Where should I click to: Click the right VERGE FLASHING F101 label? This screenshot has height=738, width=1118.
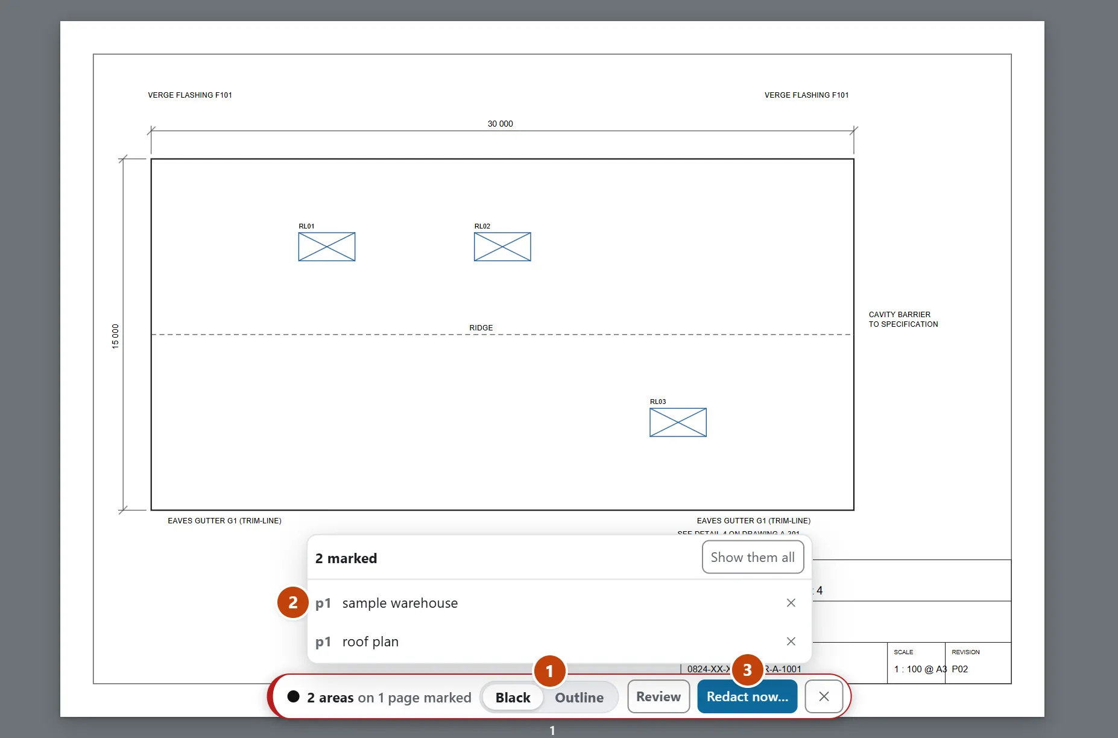(x=807, y=95)
